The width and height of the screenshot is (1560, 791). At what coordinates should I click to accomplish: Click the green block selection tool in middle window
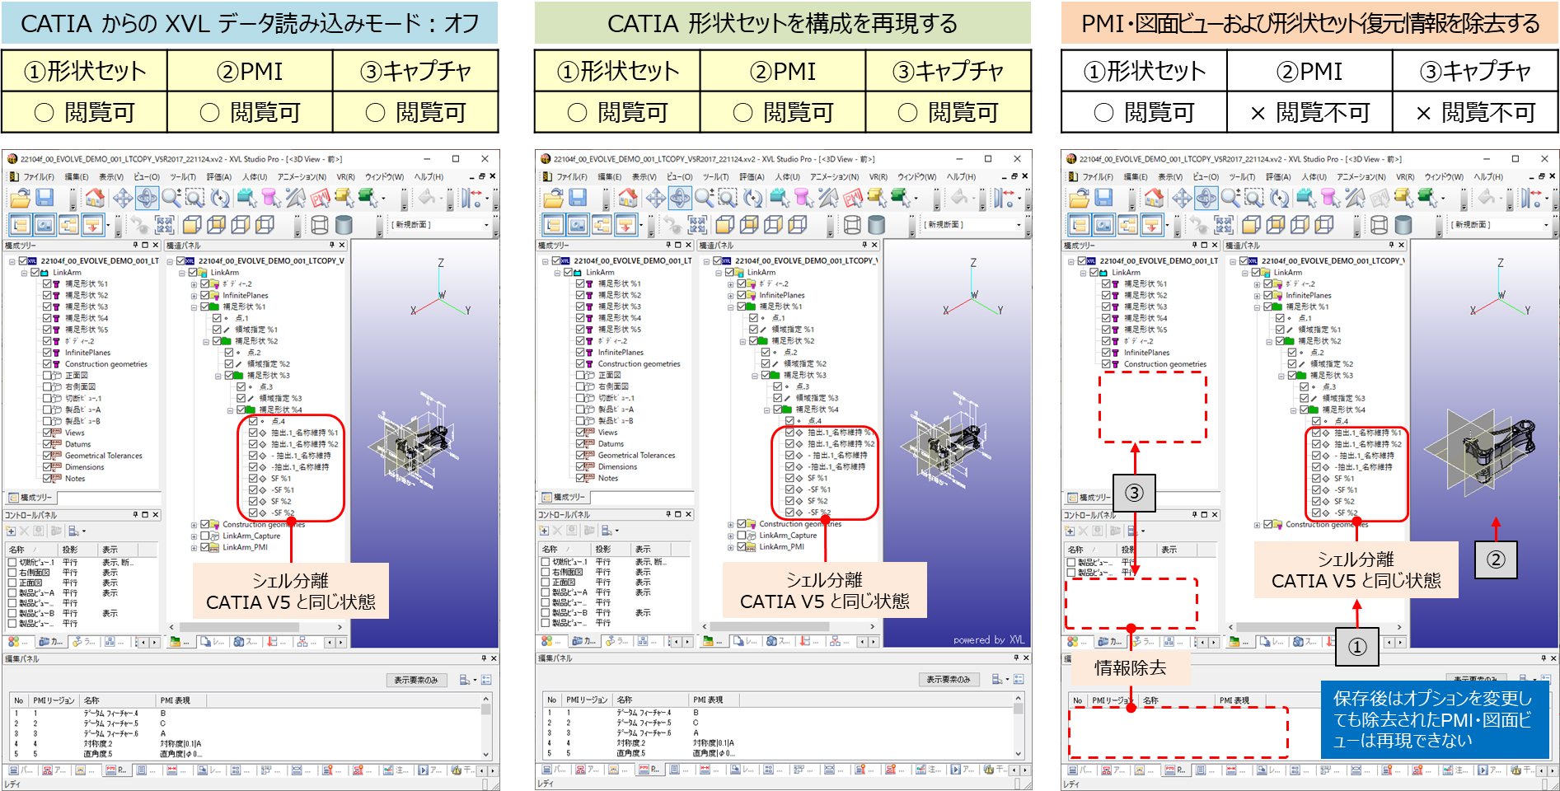click(901, 198)
